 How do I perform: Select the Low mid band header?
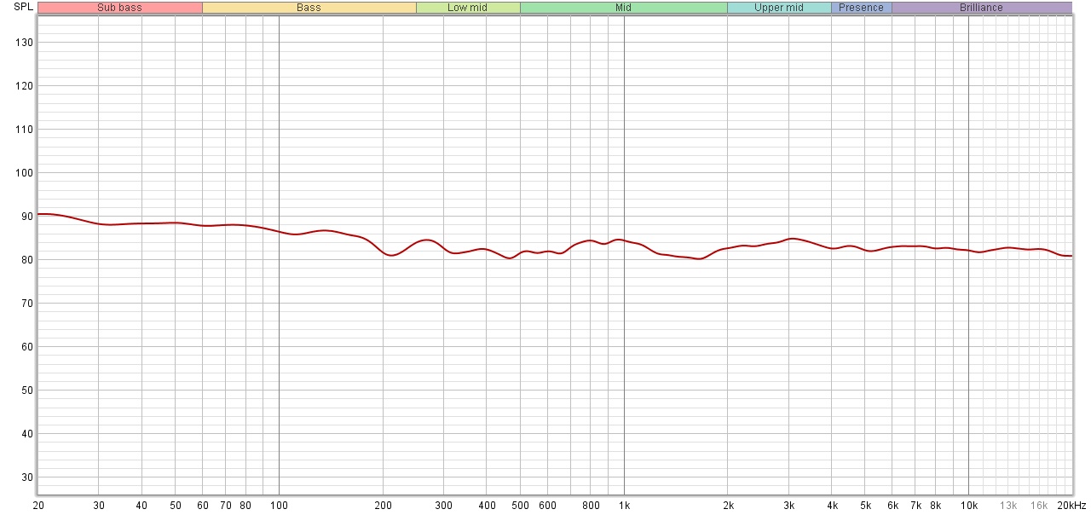tap(468, 8)
